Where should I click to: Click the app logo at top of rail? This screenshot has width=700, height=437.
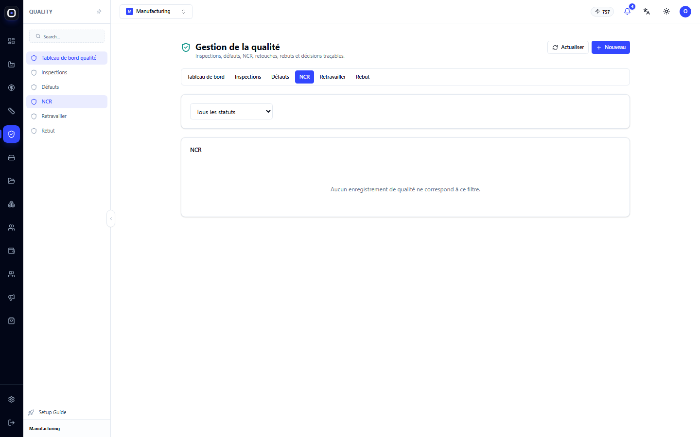(x=12, y=13)
